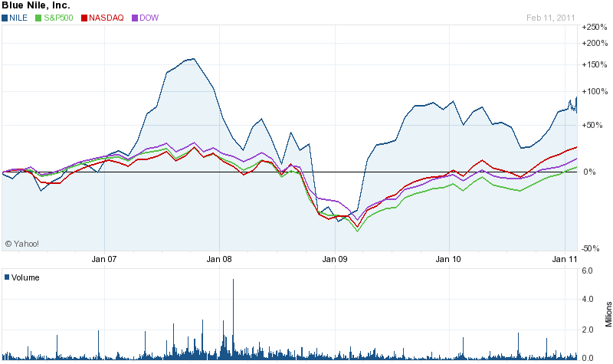Click the DOW purple legend swatch
Image resolution: width=613 pixels, height=364 pixels.
(x=135, y=18)
